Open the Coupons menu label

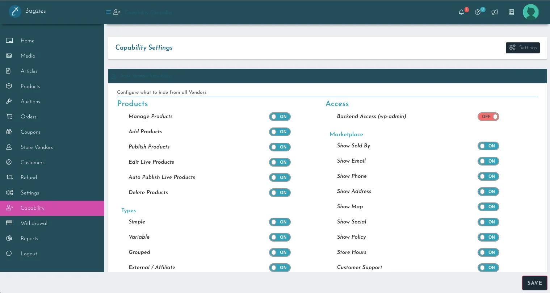30,132
